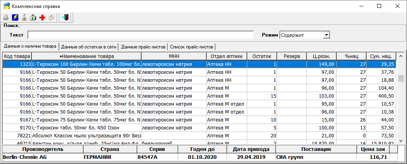Sort by Код товара column header
This screenshot has width=407, height=164.
pos(17,56)
